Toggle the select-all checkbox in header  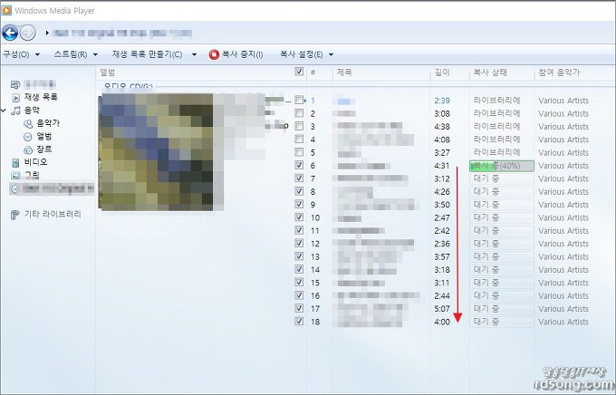tap(299, 72)
